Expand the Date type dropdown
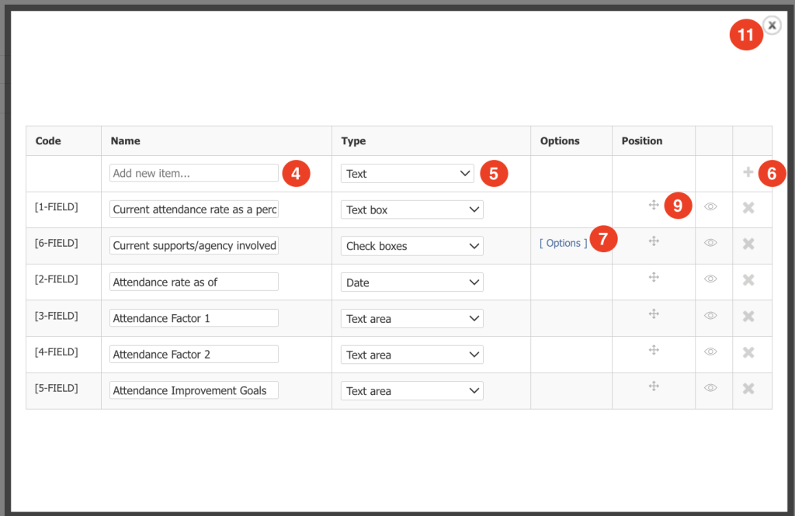 (412, 282)
